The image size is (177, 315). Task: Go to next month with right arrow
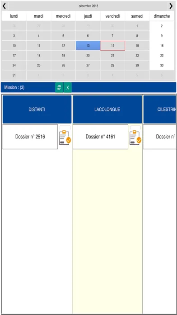point(171,6)
